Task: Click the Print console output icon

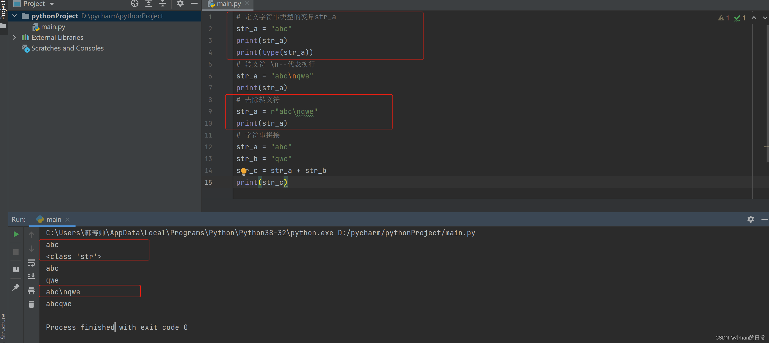Action: [31, 291]
